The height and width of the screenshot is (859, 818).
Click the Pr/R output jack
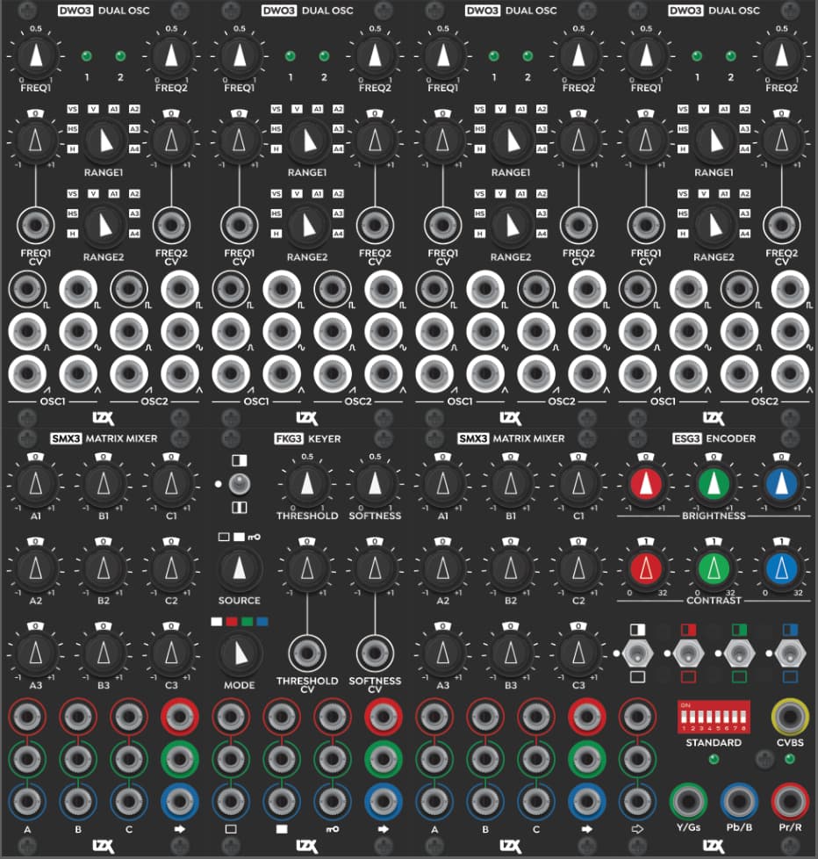790,802
